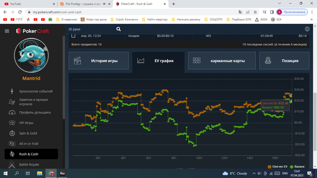Open the Windows Start menu
Screen dimensions: 317x178
[5, 173]
